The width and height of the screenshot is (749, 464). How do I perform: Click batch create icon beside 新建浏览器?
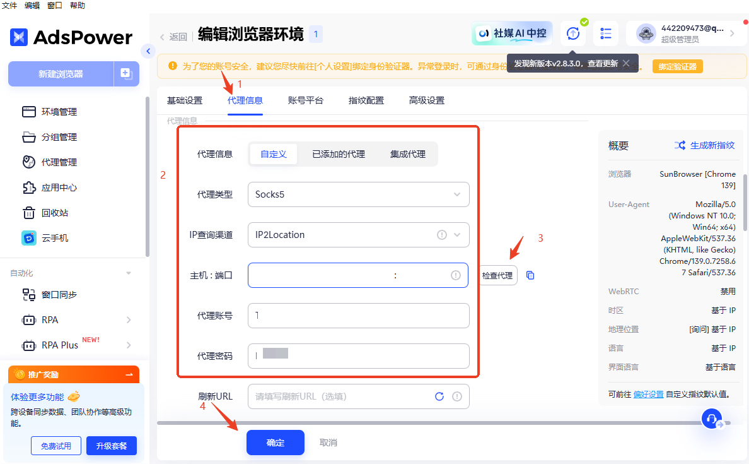[126, 74]
